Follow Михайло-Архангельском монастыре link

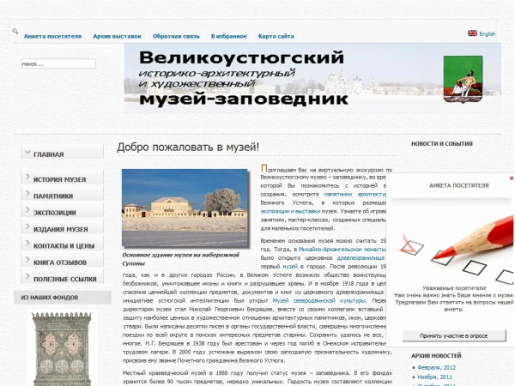342,250
